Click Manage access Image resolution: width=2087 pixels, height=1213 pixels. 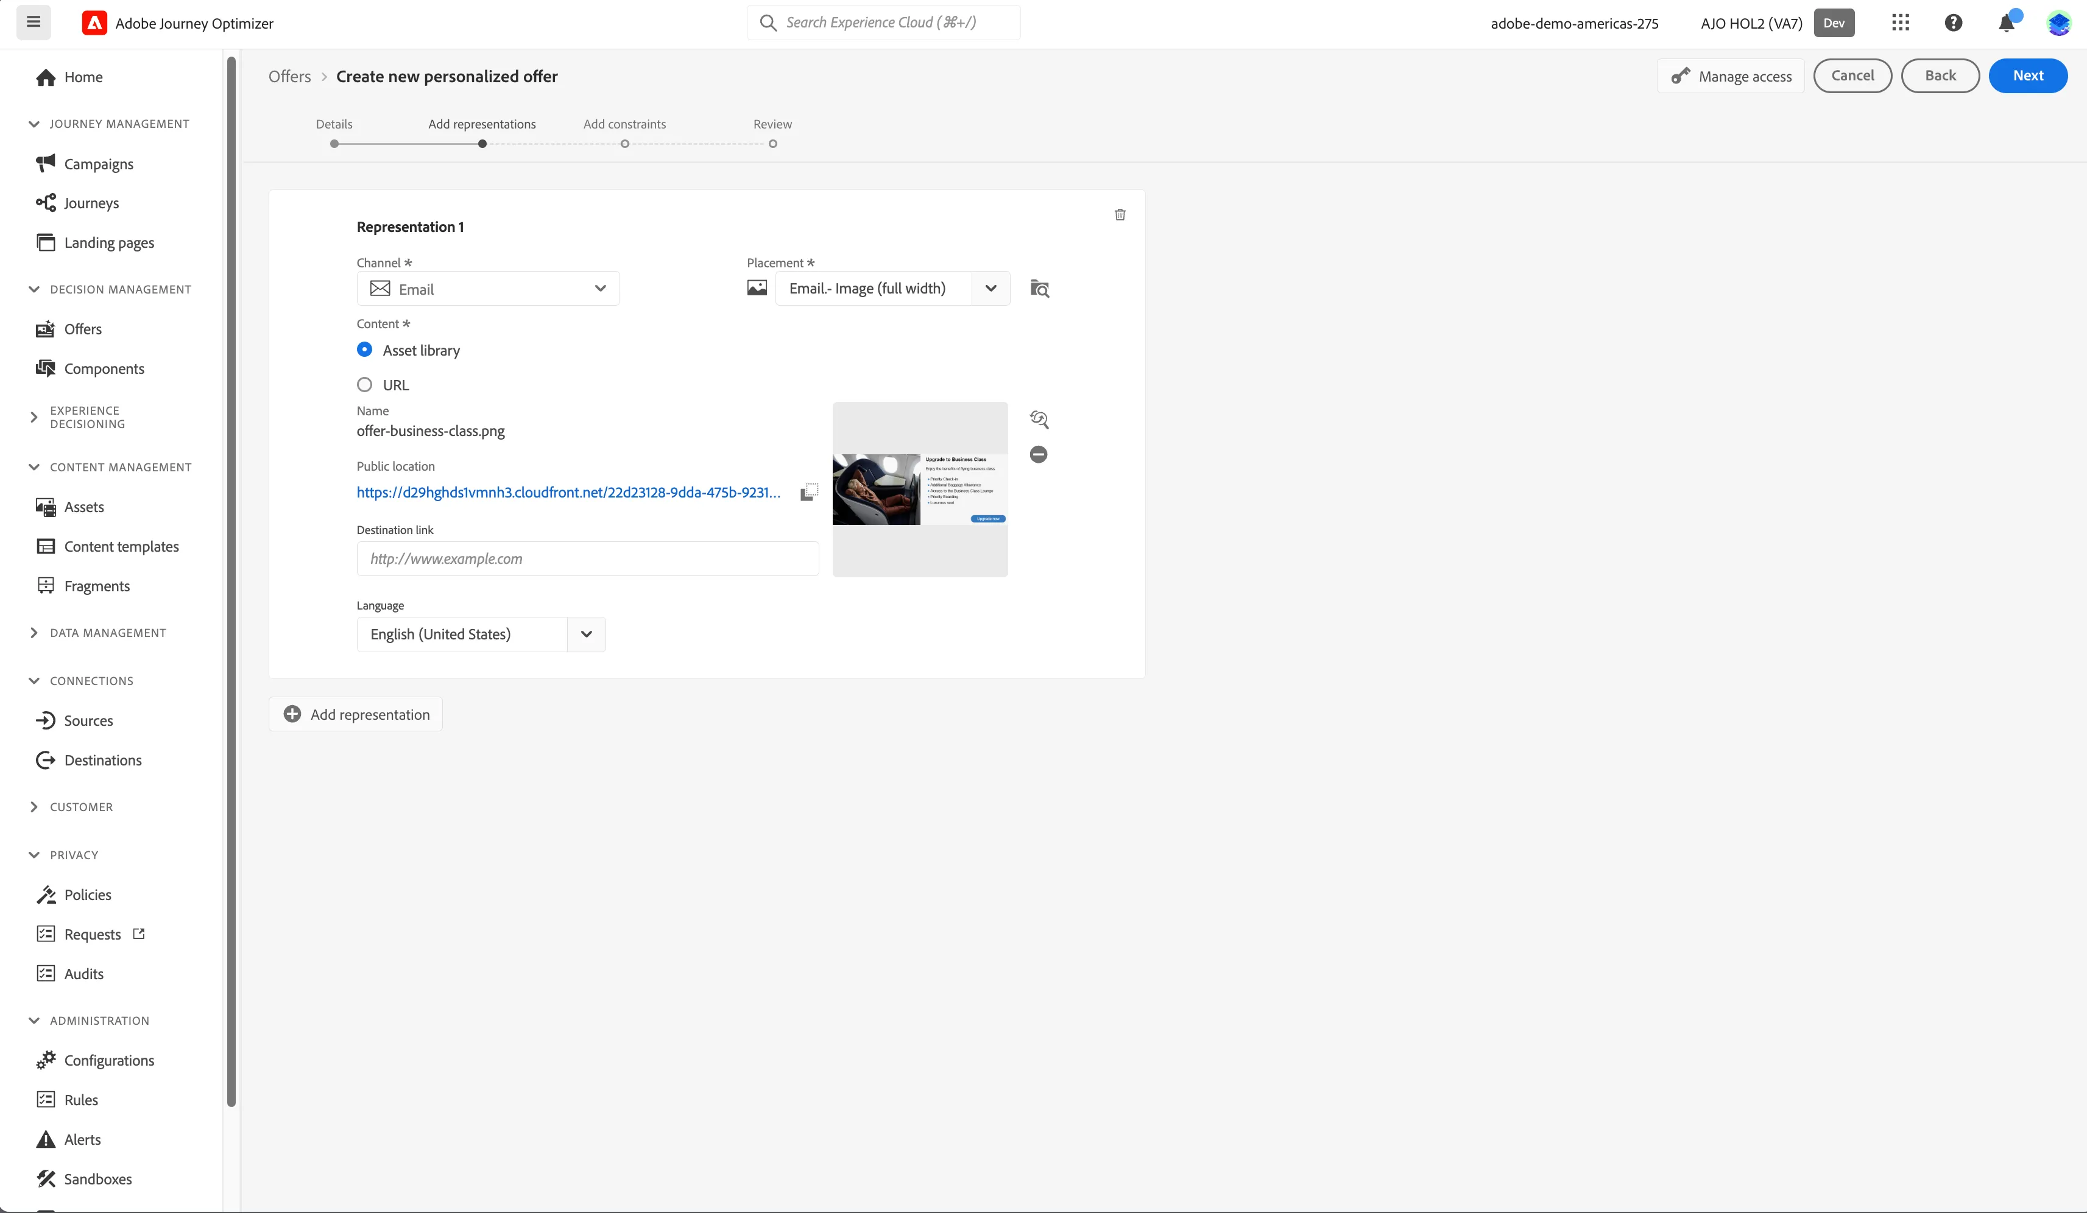pos(1731,76)
